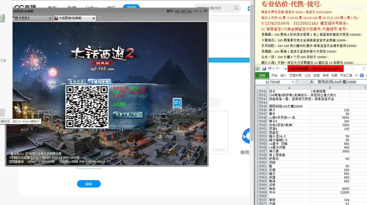The width and height of the screenshot is (367, 205).
Task: Select cell 心猿6开变色+一击
Action: [x=289, y=118]
